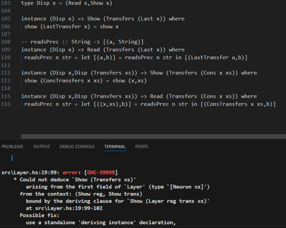Switch to the PROBLEMS panel tab

[x=12, y=147]
